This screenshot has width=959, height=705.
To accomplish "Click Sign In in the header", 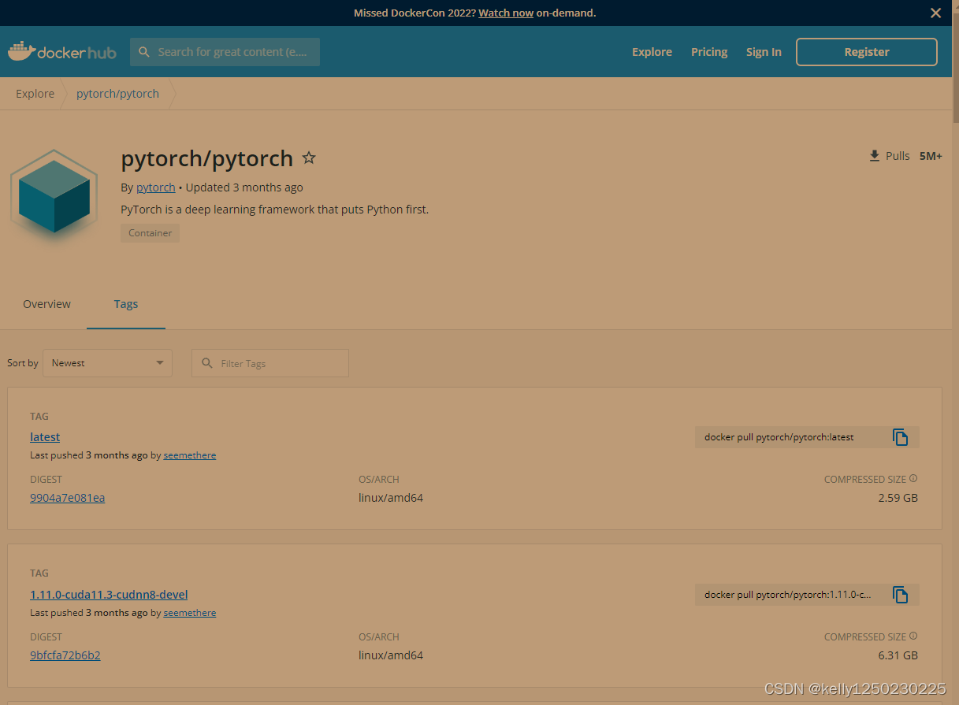I will 764,52.
